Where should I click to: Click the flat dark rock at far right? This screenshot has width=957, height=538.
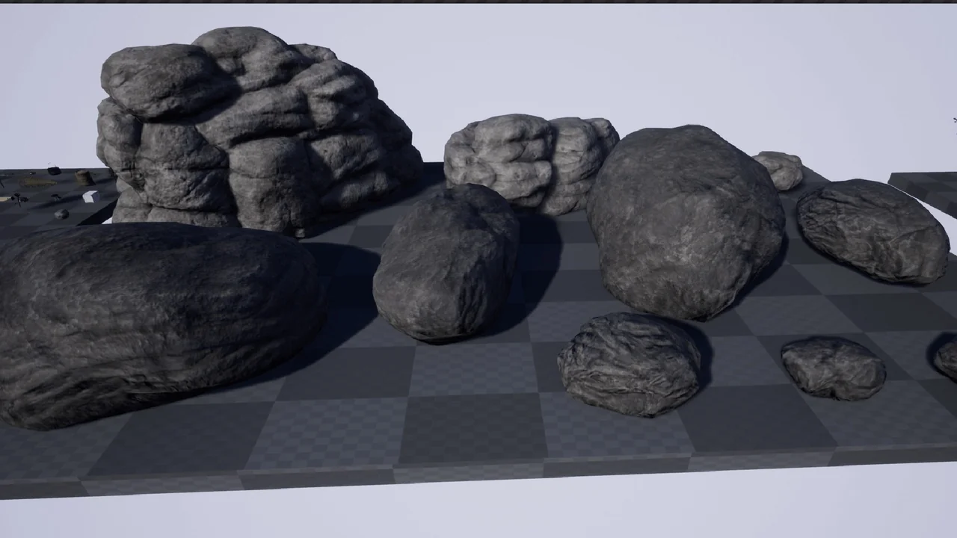[x=873, y=230]
